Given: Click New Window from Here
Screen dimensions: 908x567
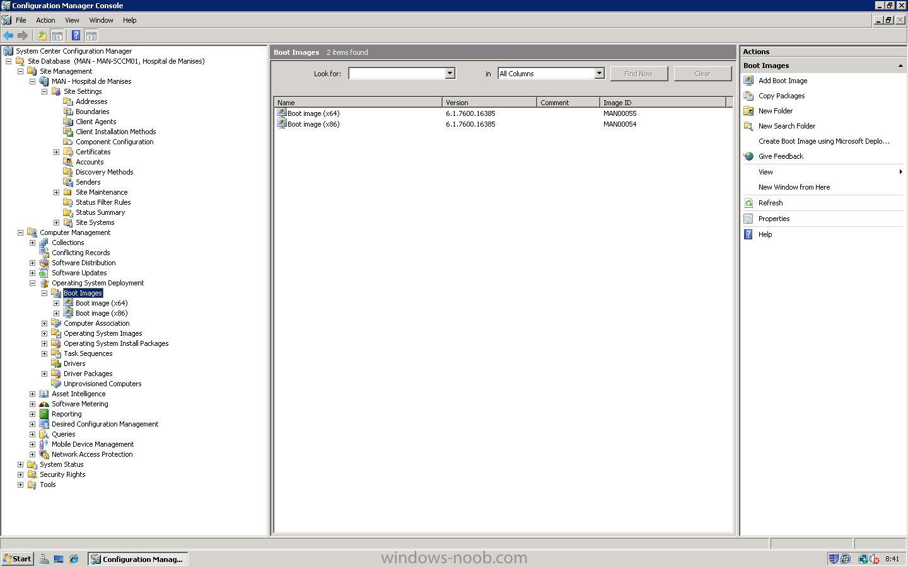Looking at the screenshot, I should pyautogui.click(x=794, y=187).
